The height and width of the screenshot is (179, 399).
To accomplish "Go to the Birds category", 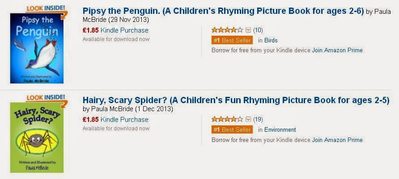I will (x=271, y=40).
